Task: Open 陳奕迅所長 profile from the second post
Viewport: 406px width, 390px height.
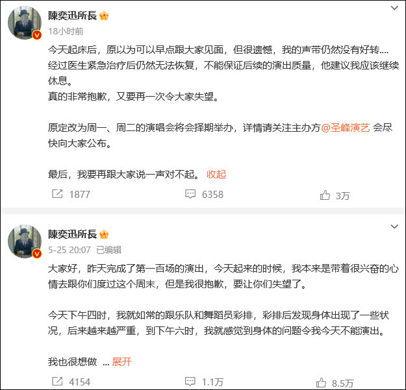Action: (x=72, y=234)
